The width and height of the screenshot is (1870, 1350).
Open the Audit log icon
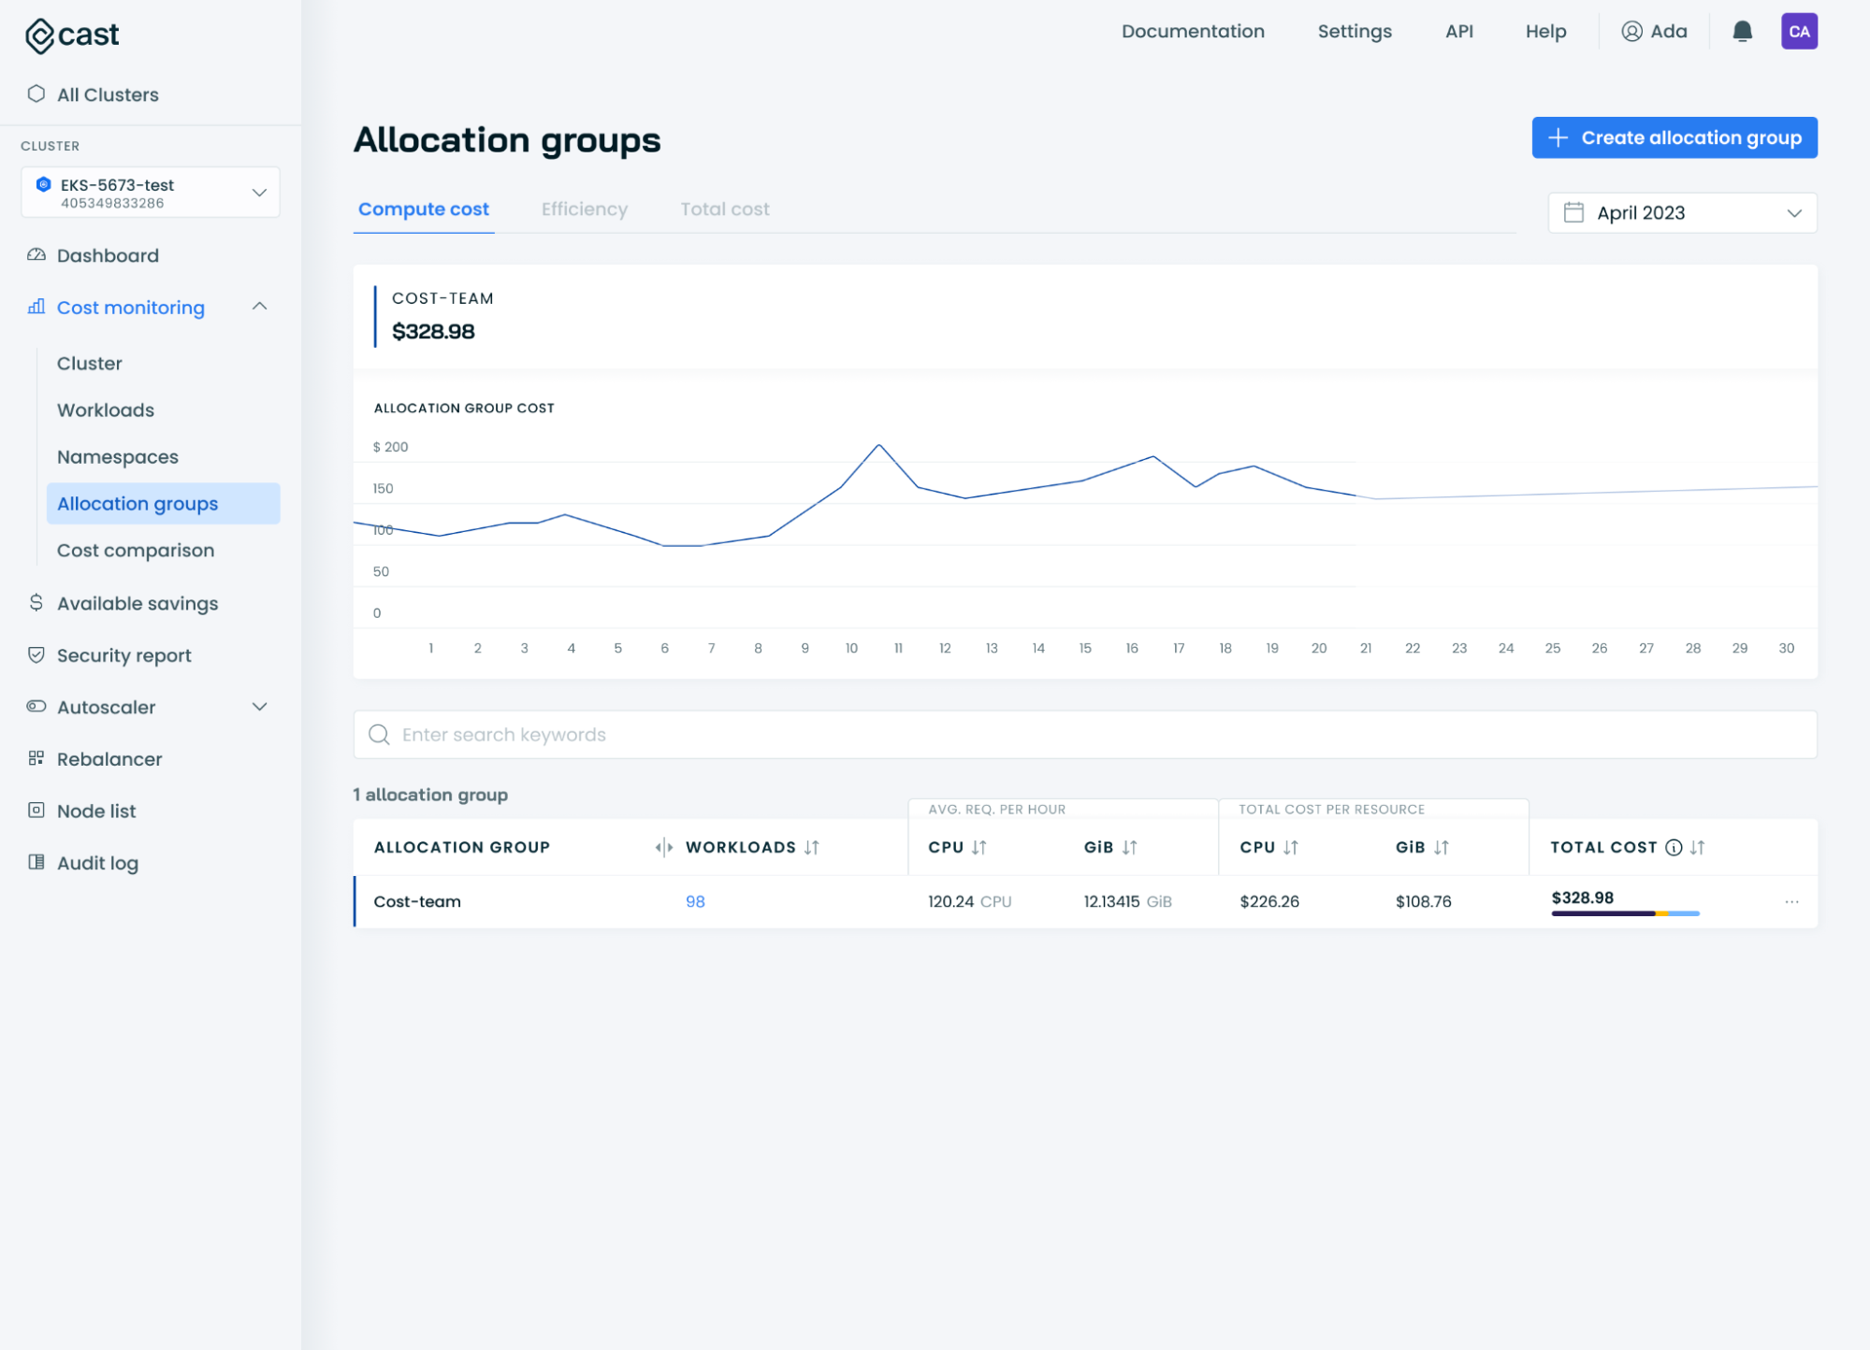36,862
